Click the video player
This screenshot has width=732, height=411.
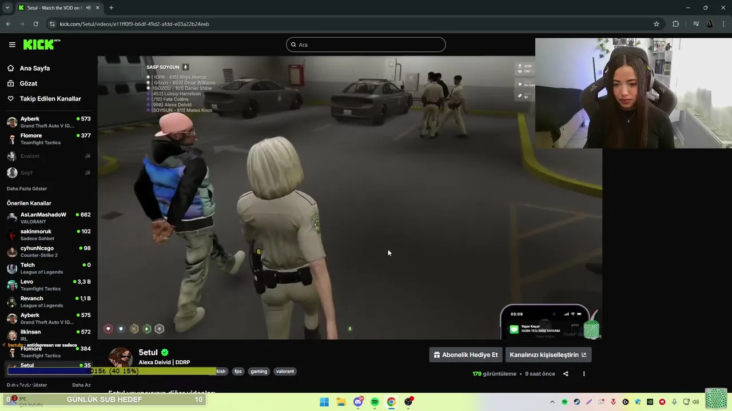tap(349, 198)
